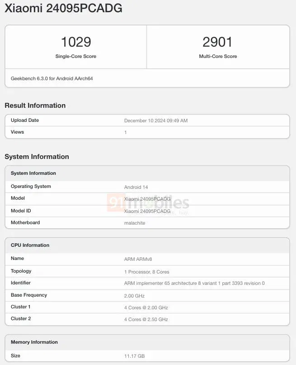
Task: Click the Multi-Core Score label
Action: coord(218,56)
